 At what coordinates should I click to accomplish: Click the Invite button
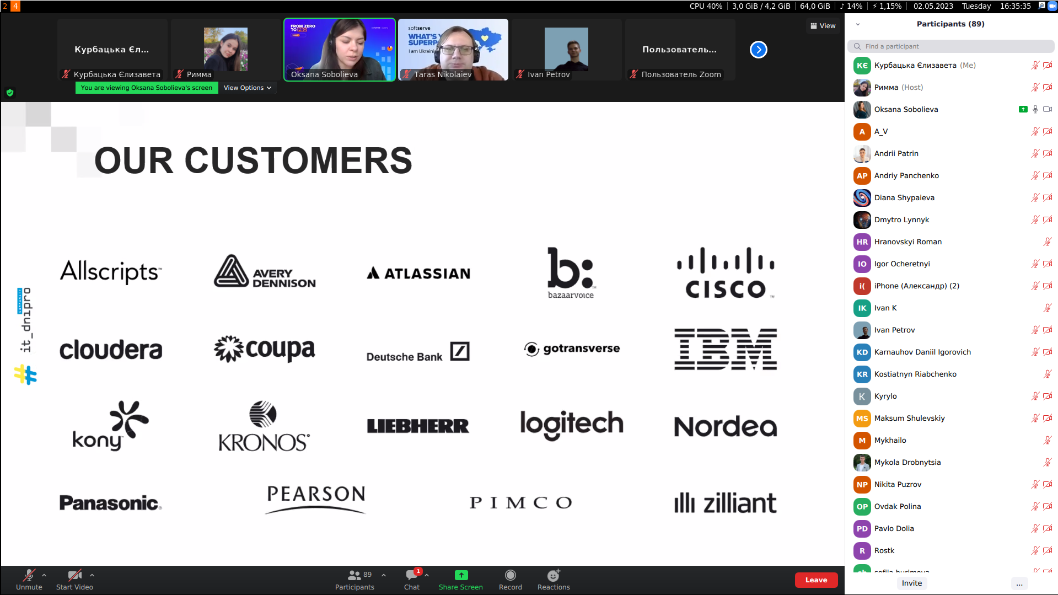pyautogui.click(x=911, y=583)
